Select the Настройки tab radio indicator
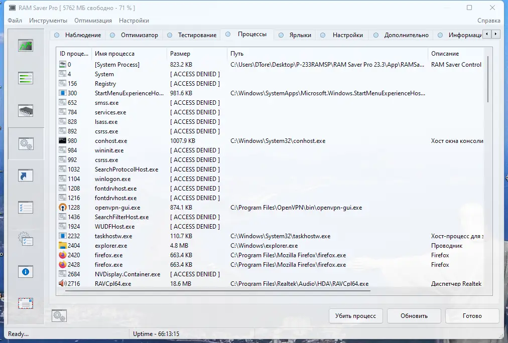 [323, 35]
